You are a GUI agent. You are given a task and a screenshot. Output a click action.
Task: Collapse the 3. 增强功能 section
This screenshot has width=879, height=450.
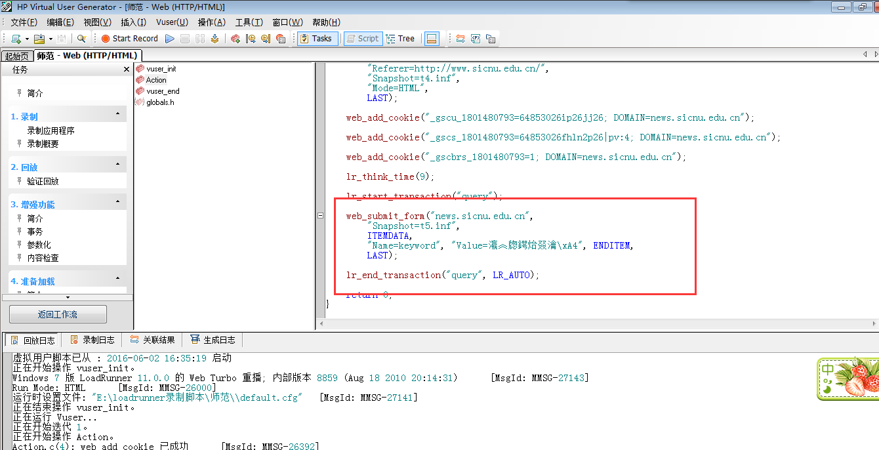(x=118, y=202)
